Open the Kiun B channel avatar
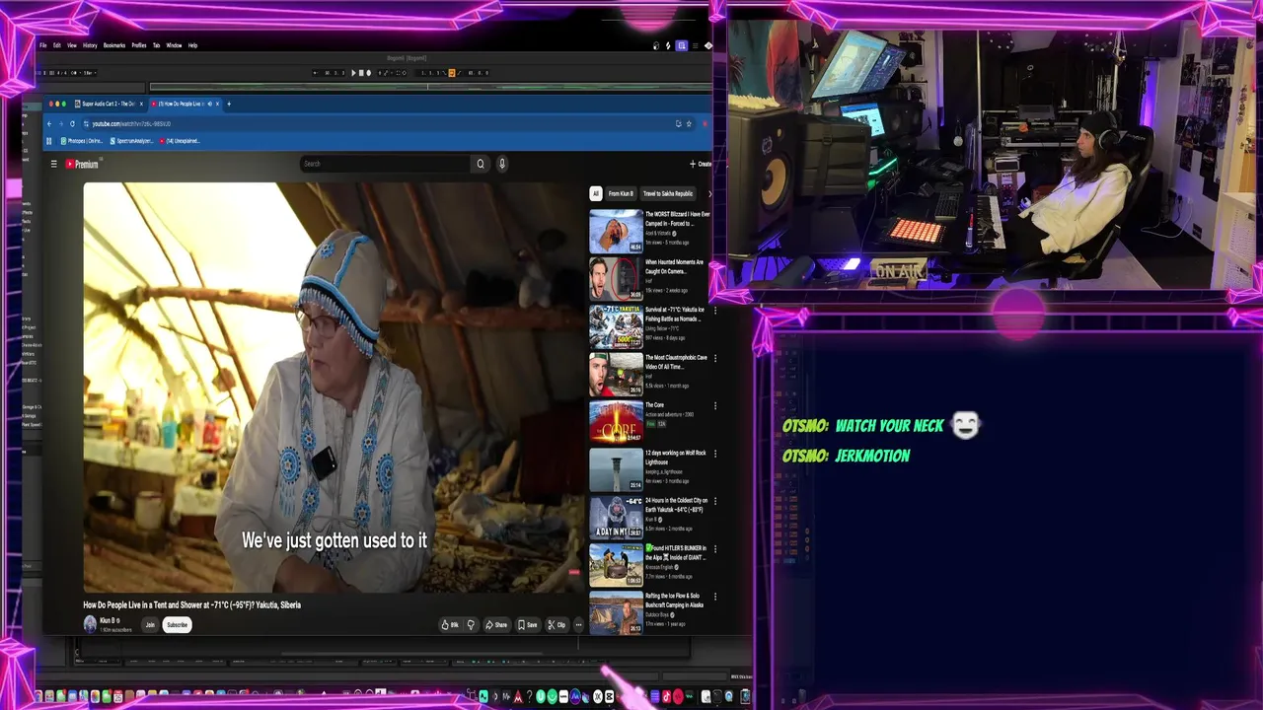Screen dimensions: 1263x710 click(x=90, y=624)
